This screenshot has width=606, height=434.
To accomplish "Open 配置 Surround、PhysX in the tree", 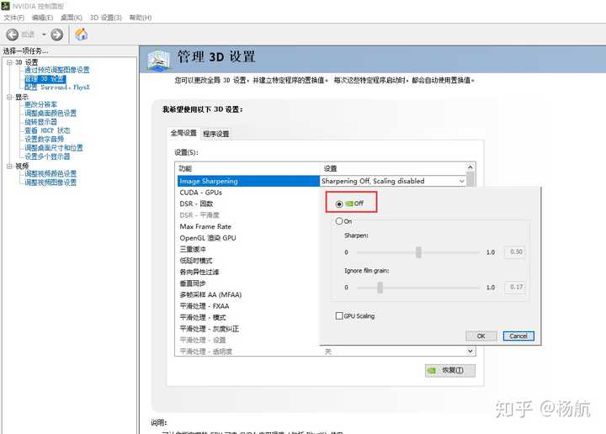I will (x=57, y=87).
